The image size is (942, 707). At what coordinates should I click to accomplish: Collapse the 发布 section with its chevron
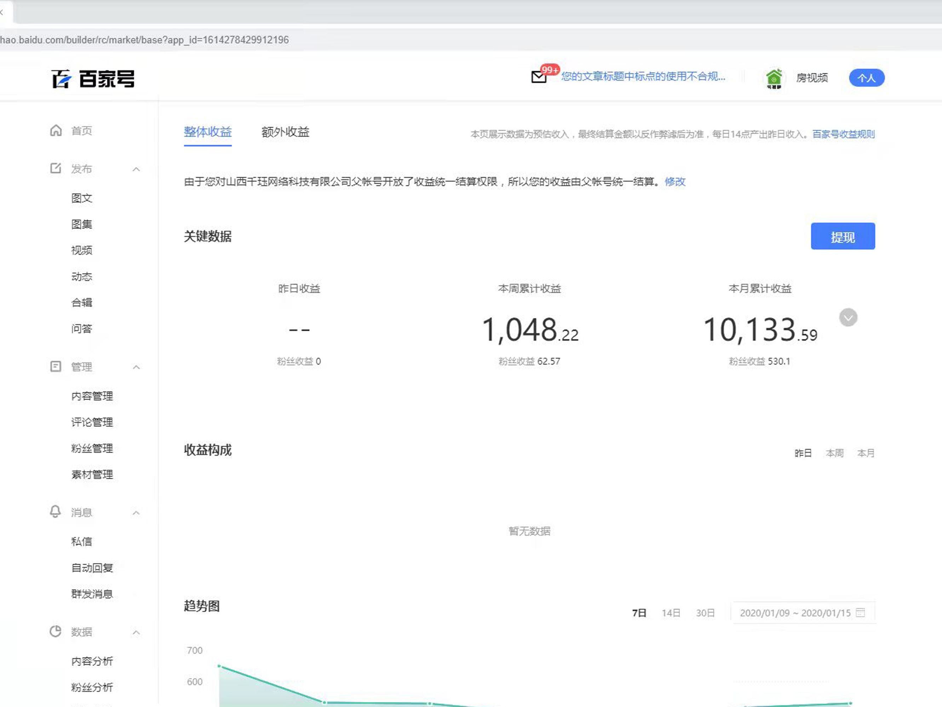[x=136, y=169]
